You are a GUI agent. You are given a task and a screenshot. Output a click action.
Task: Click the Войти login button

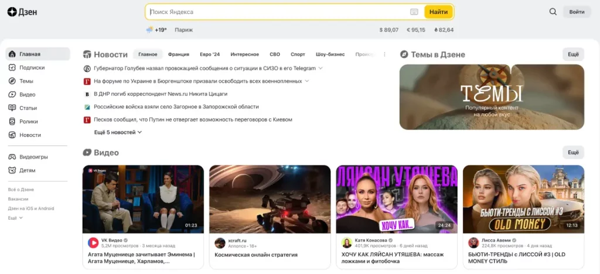[x=577, y=12]
